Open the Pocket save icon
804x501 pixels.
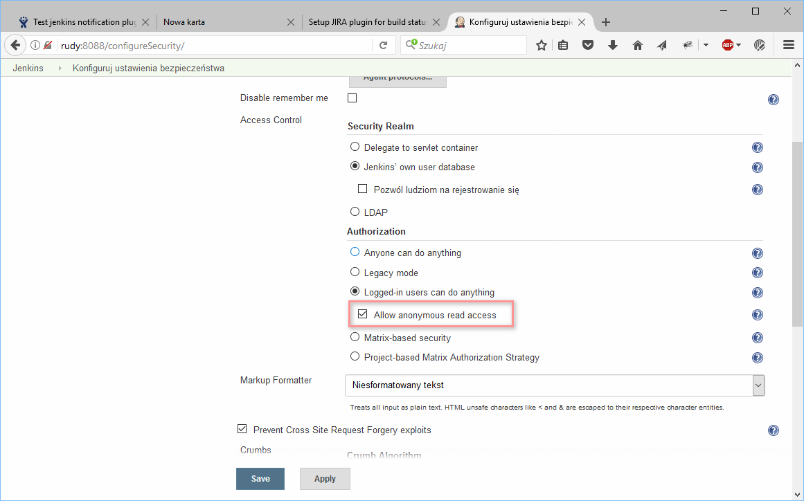(x=588, y=45)
